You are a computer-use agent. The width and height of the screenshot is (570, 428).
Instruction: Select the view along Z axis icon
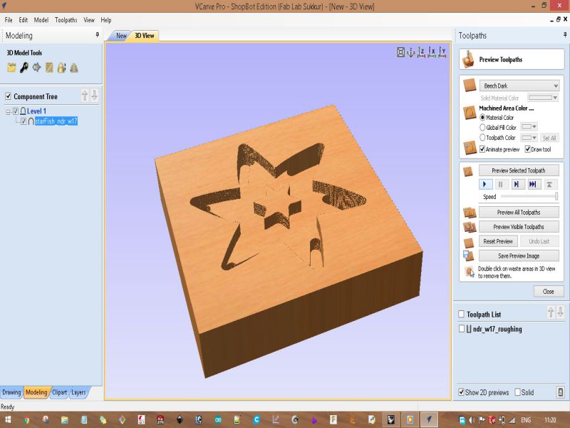tap(421, 52)
